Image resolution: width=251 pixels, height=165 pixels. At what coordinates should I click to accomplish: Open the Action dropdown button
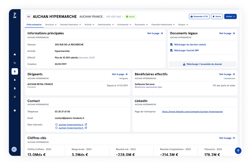(x=230, y=16)
